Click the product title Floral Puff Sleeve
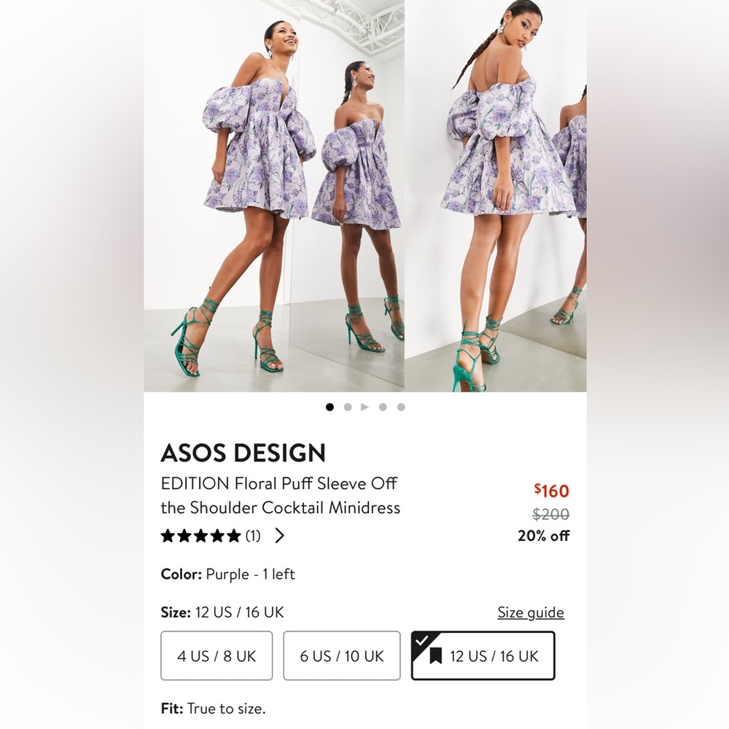 click(281, 496)
